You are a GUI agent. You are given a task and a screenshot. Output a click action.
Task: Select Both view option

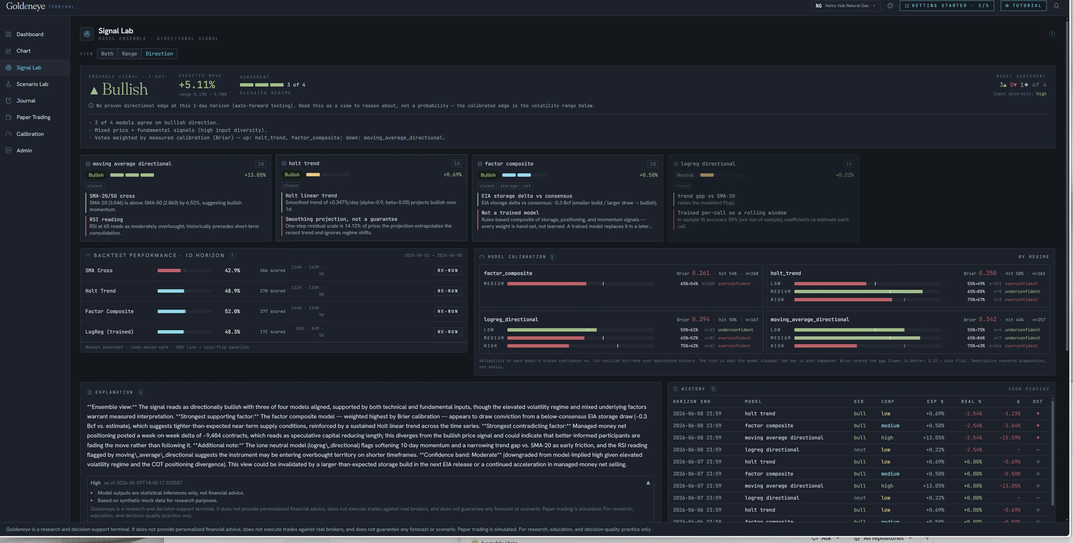pyautogui.click(x=107, y=54)
